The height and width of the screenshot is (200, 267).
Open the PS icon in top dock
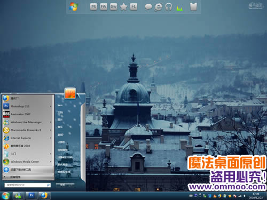click(x=93, y=7)
